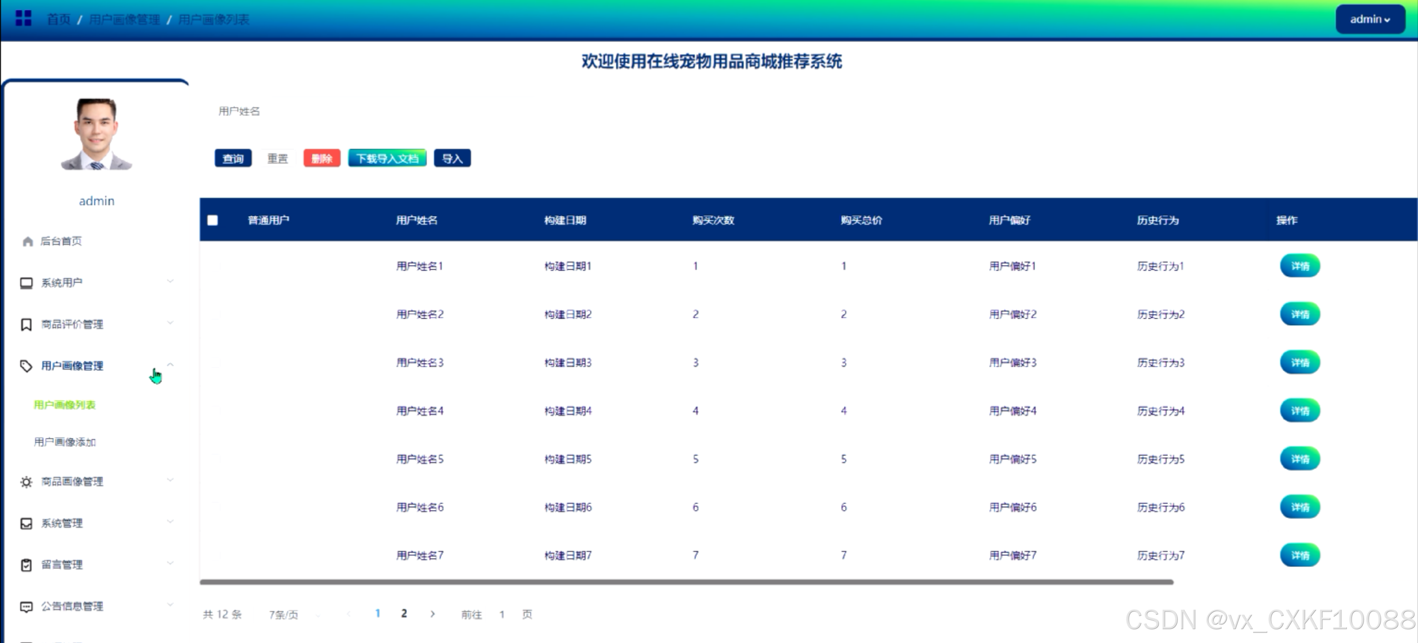Image resolution: width=1418 pixels, height=643 pixels.
Task: Open the admin dropdown in top right
Action: coord(1370,19)
